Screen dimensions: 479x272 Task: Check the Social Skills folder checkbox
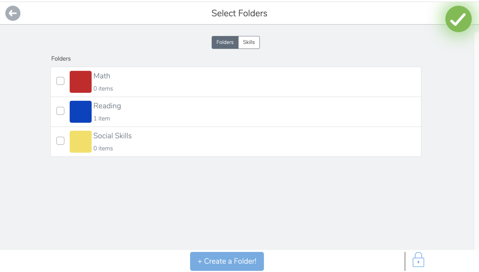tap(60, 141)
